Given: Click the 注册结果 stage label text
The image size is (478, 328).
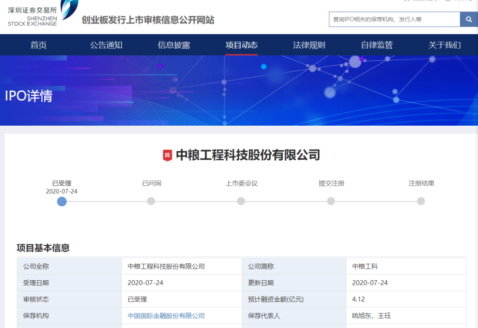Looking at the screenshot, I should click(421, 183).
